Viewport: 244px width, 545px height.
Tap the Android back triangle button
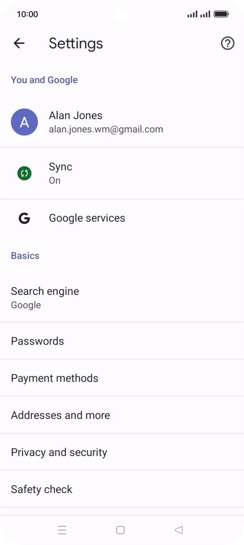pyautogui.click(x=179, y=530)
